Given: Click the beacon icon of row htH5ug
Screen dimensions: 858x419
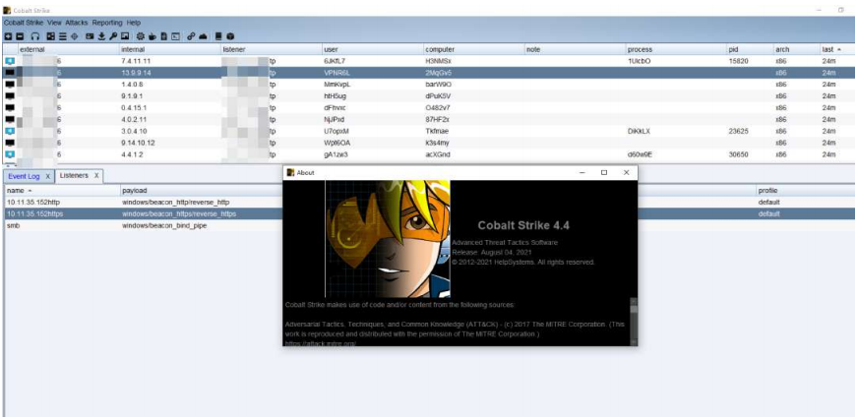Looking at the screenshot, I should (x=9, y=96).
